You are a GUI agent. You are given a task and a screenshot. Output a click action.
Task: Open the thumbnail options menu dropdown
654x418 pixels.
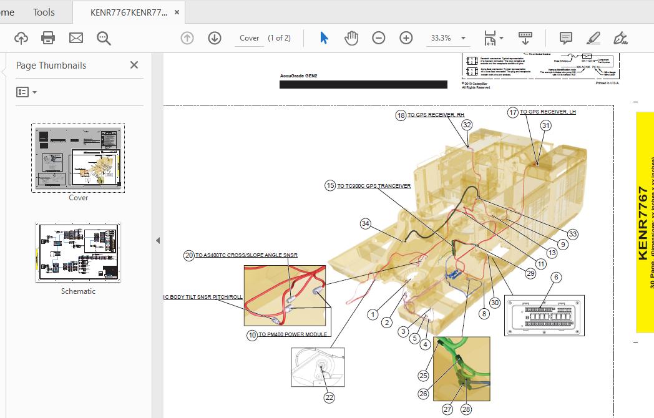tap(26, 92)
